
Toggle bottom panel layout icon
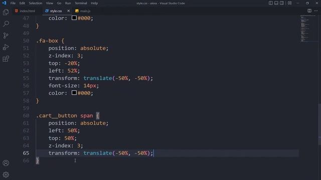click(x=276, y=3)
